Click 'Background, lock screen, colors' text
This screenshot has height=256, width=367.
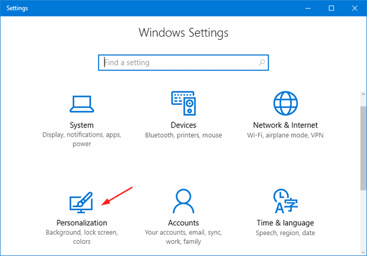tap(82, 237)
